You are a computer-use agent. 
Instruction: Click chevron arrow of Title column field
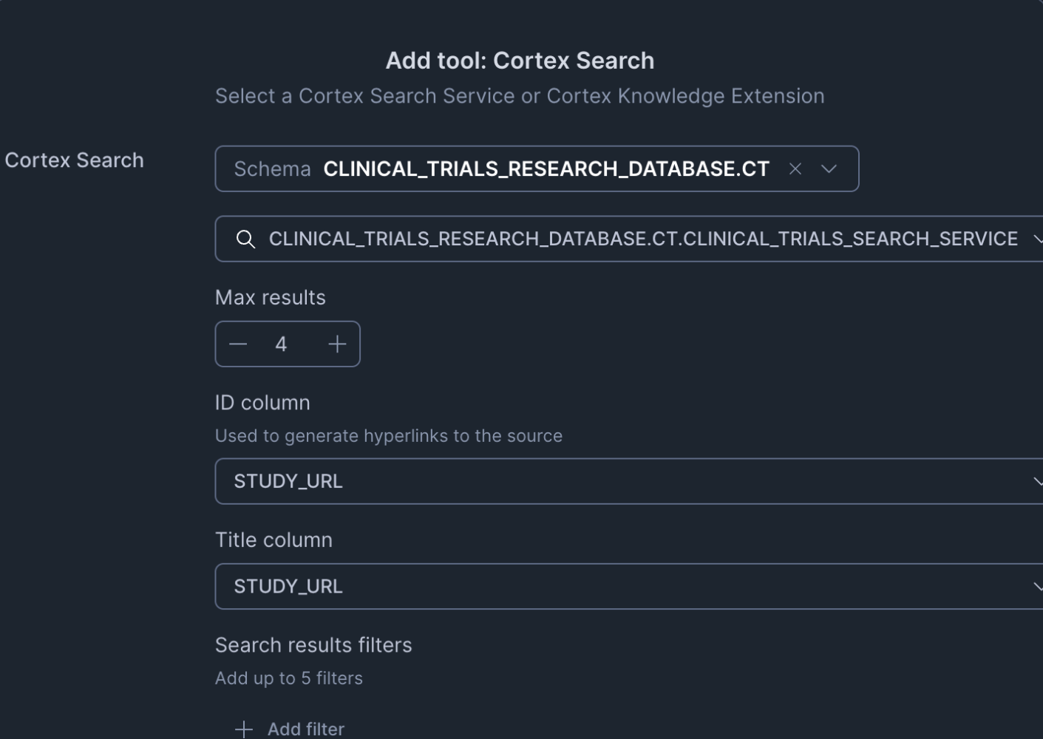[1038, 587]
